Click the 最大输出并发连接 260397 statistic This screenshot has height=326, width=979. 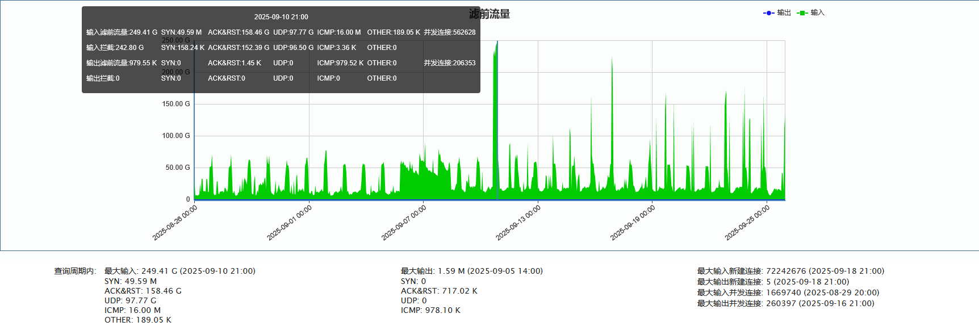(x=785, y=303)
